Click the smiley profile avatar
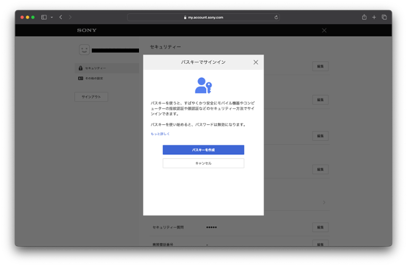This screenshot has height=266, width=407. pyautogui.click(x=84, y=50)
